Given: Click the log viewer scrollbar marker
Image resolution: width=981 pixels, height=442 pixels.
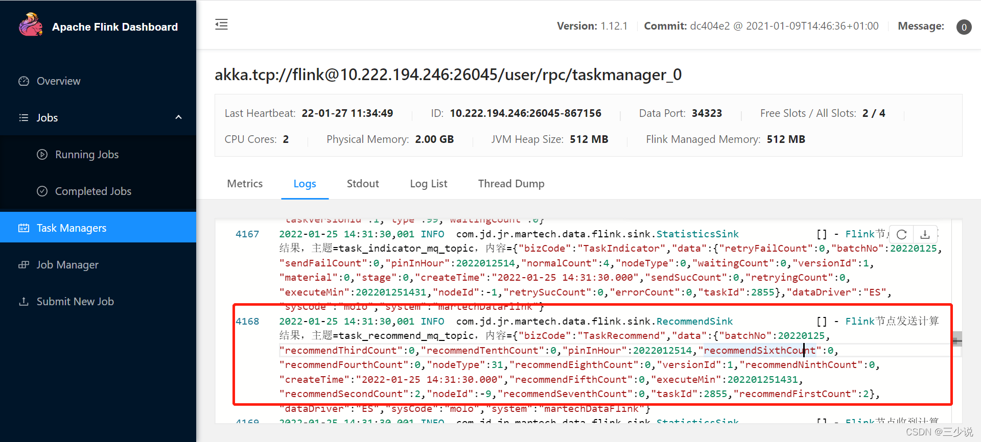Looking at the screenshot, I should pos(957,339).
